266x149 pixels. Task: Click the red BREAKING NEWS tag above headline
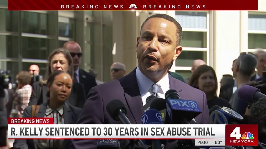pos(30,121)
